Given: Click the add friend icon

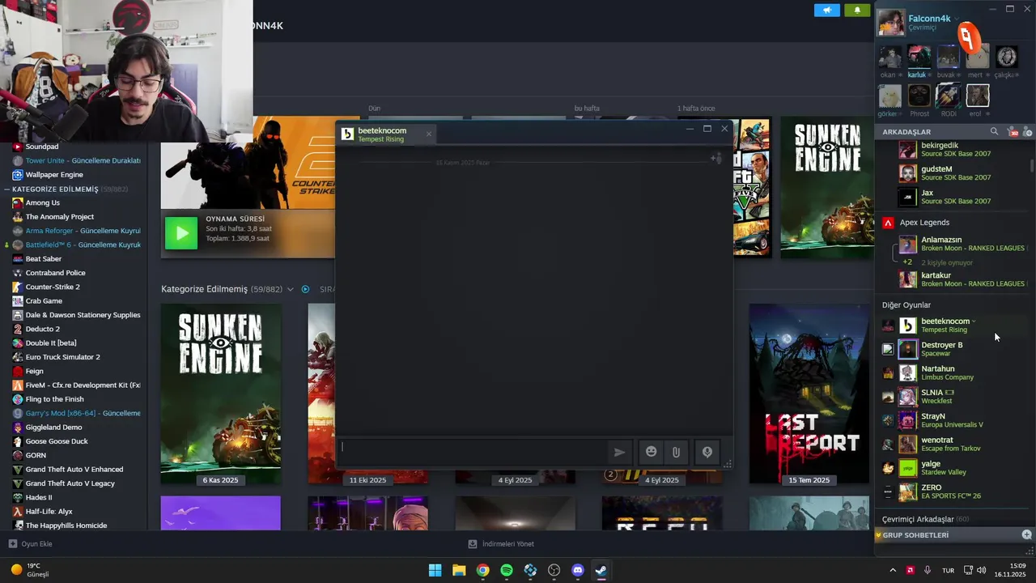Looking at the screenshot, I should point(1028,131).
